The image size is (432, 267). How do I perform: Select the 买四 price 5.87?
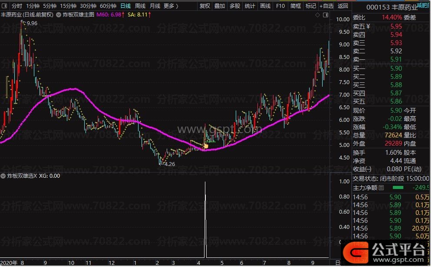(396, 93)
